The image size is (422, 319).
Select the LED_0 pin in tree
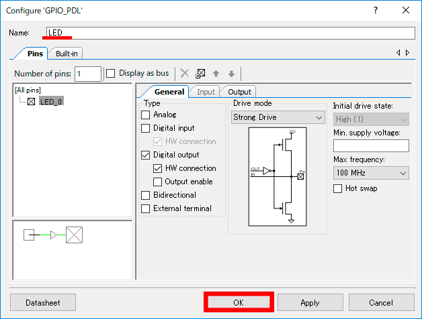[x=51, y=101]
